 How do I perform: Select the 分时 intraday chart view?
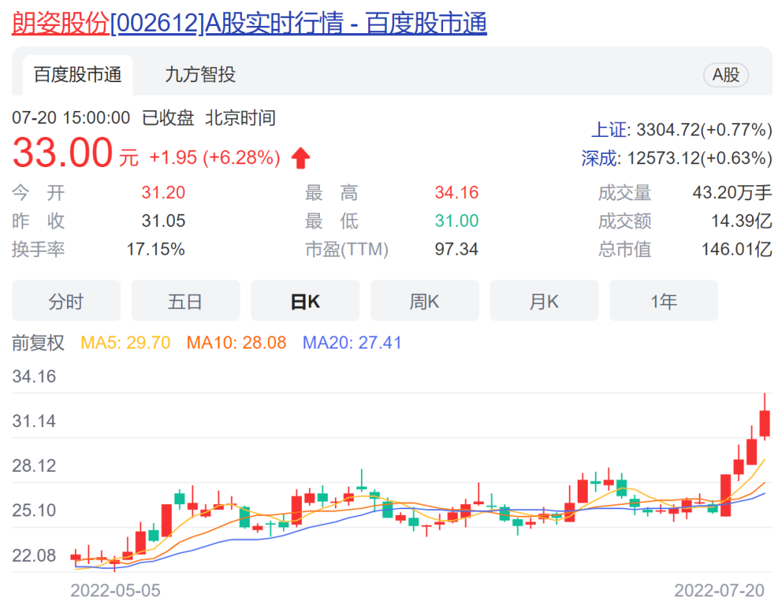[66, 300]
